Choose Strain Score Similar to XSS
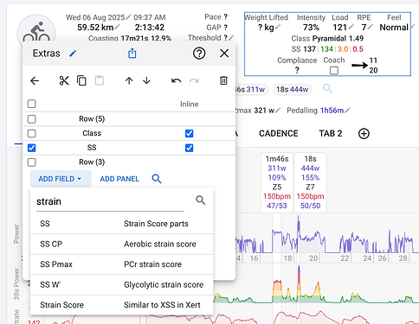Viewport: 419px width, 324px height. (x=121, y=305)
